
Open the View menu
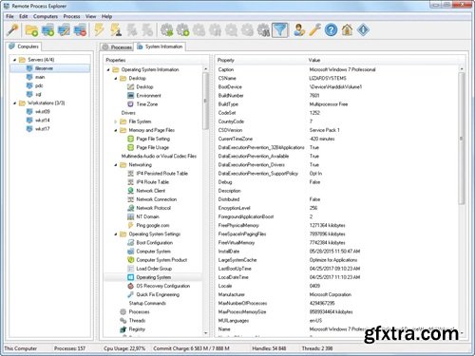point(90,16)
